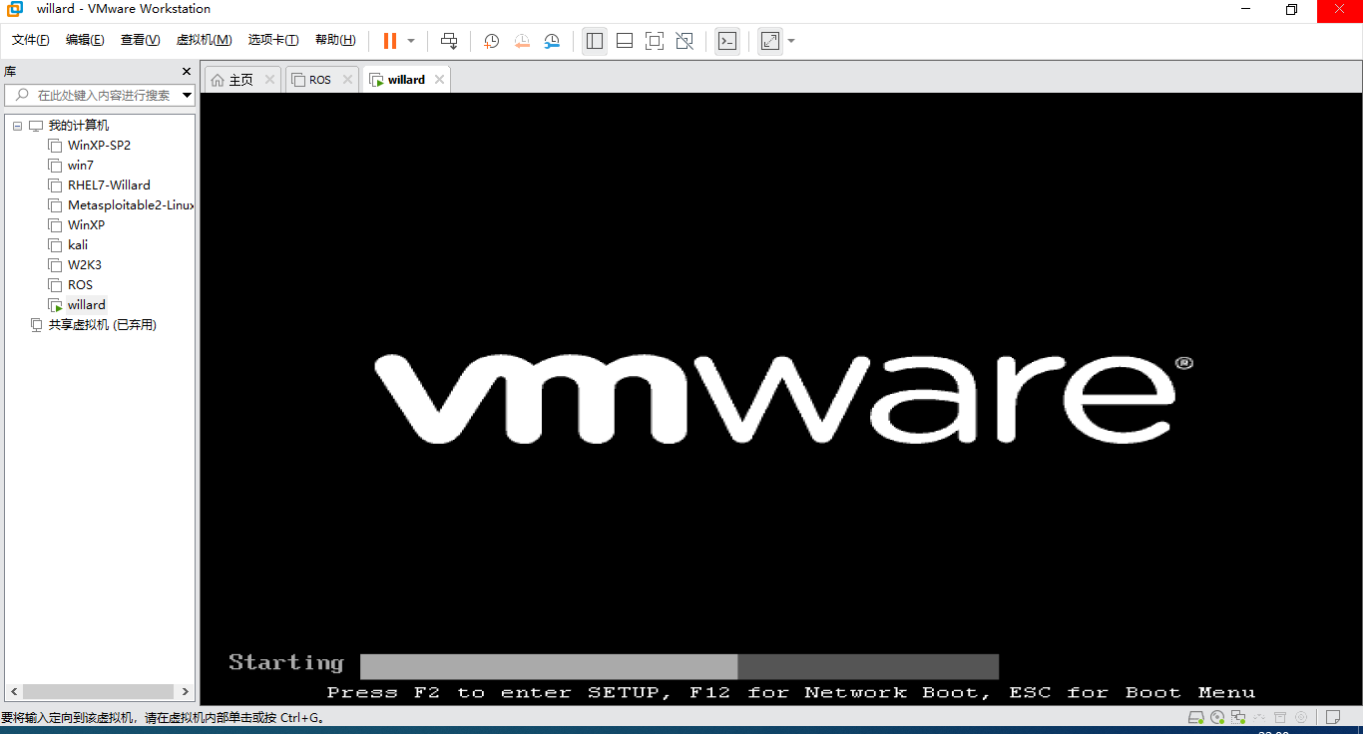The image size is (1363, 734).
Task: Collapse the 我的计算机 tree node
Action: [x=18, y=126]
